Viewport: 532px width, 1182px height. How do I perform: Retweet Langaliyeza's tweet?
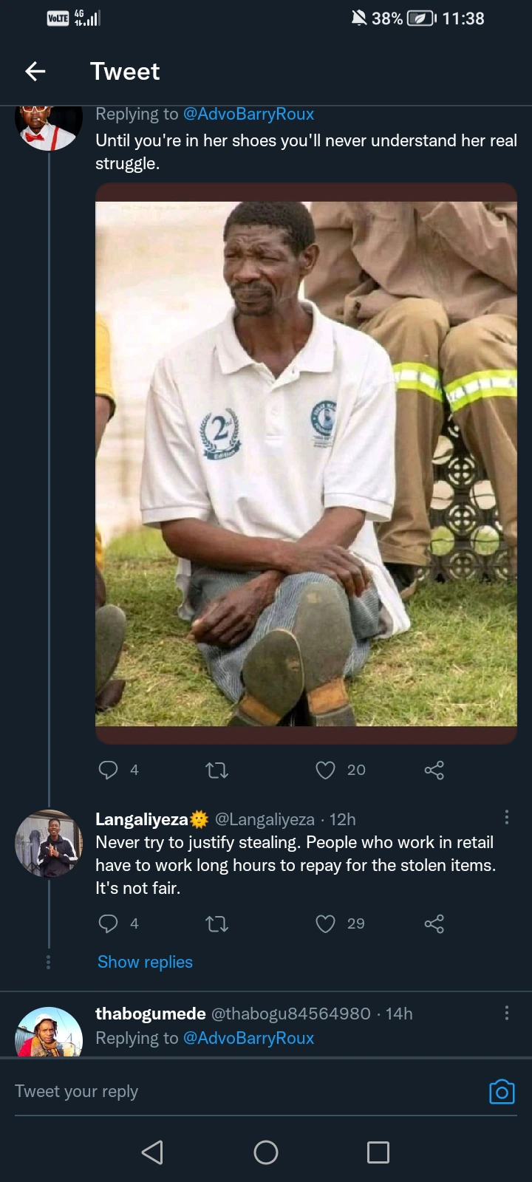click(x=216, y=923)
